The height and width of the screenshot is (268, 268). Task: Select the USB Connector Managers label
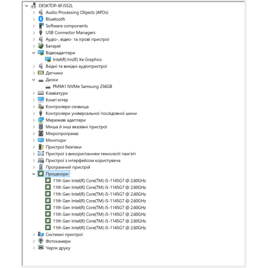click(x=71, y=33)
